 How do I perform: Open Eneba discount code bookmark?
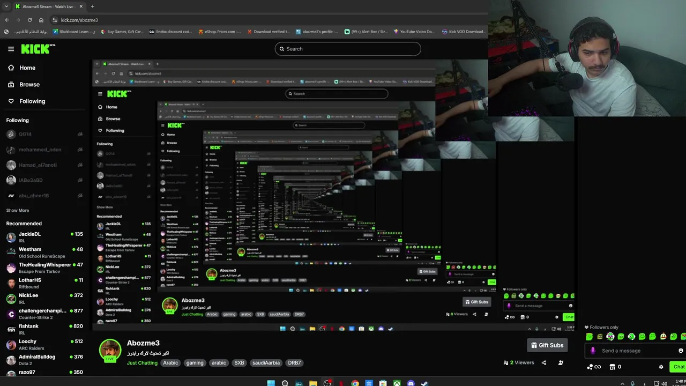pyautogui.click(x=170, y=32)
